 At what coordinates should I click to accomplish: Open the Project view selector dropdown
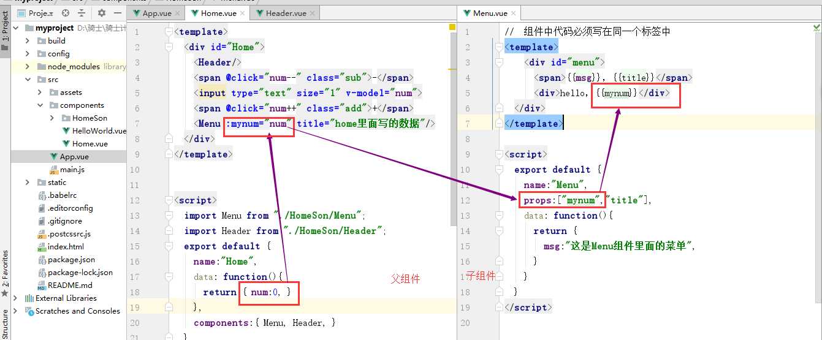click(x=36, y=13)
